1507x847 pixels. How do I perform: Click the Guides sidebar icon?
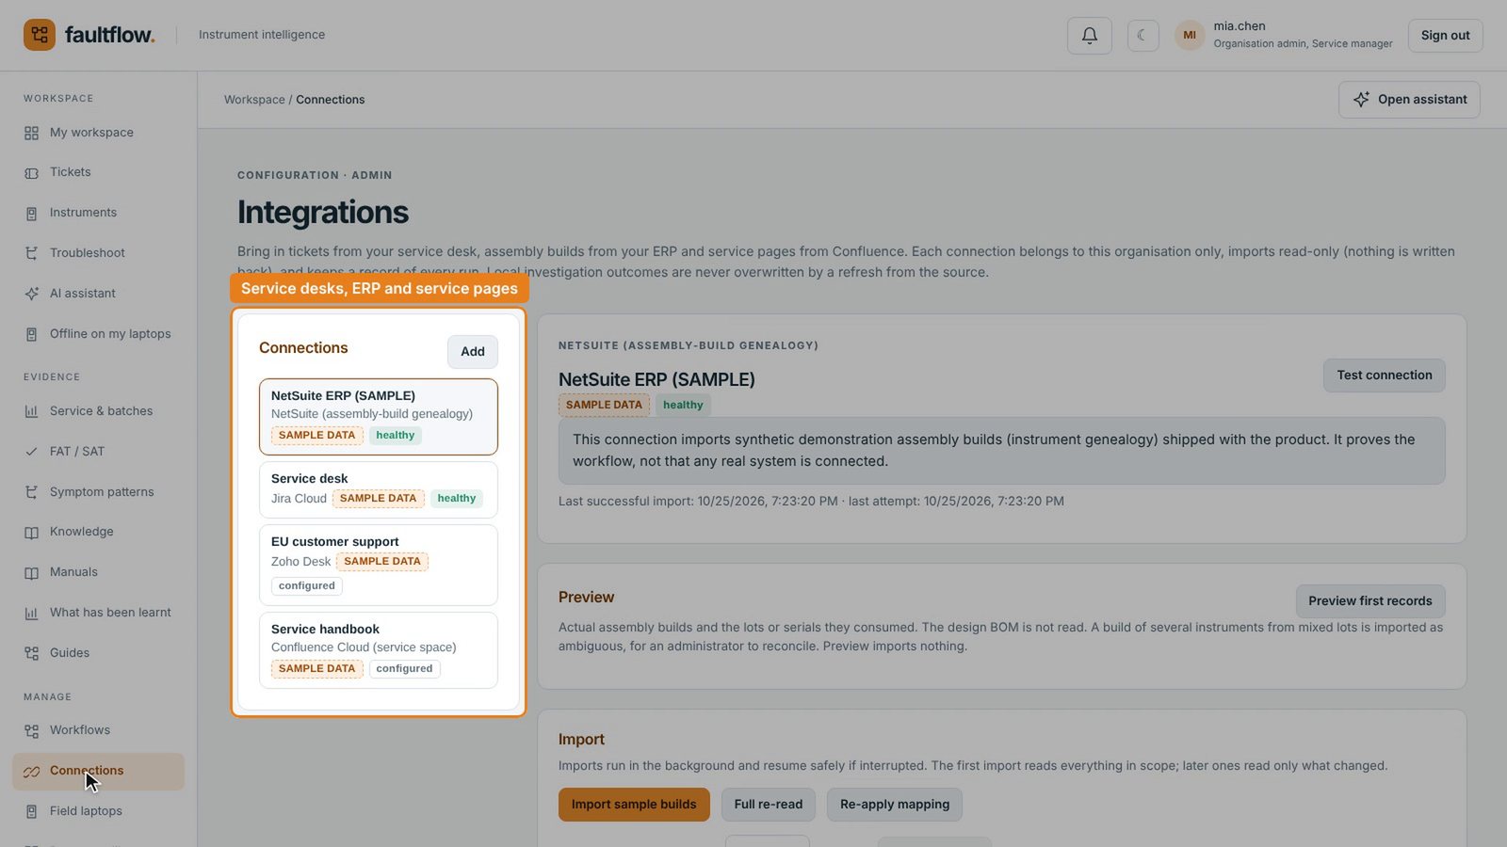tap(31, 653)
